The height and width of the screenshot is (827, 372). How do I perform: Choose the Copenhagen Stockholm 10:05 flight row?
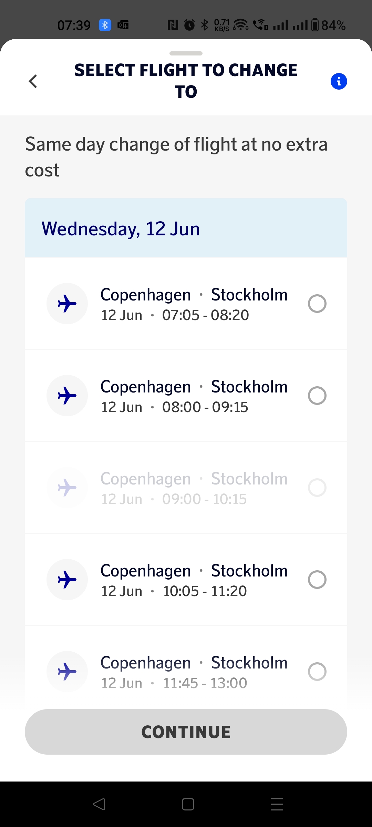pyautogui.click(x=193, y=580)
